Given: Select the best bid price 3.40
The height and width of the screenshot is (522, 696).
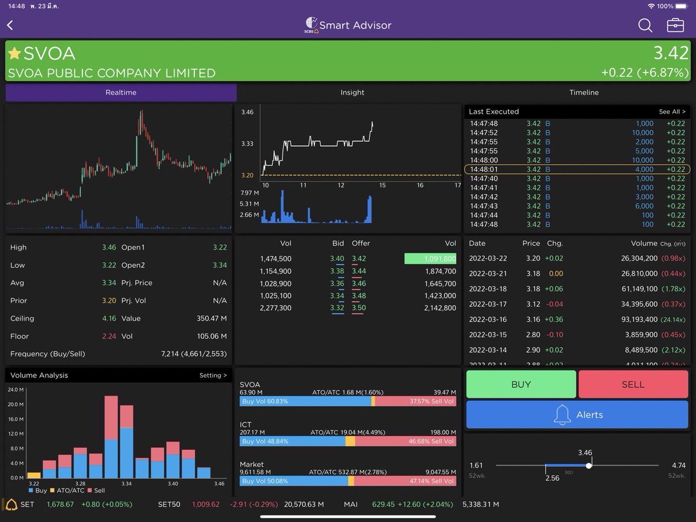Looking at the screenshot, I should click(337, 259).
